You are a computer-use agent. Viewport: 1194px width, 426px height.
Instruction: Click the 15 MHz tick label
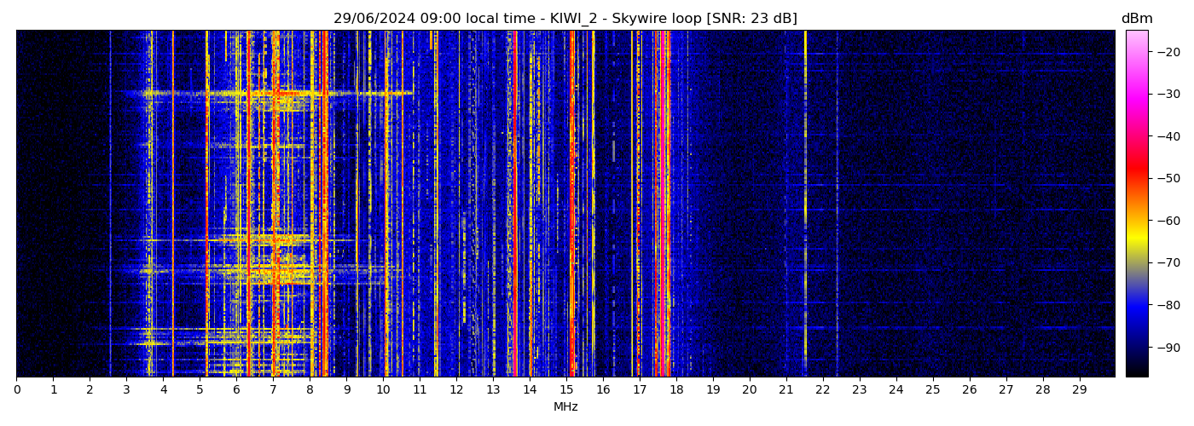coord(566,389)
